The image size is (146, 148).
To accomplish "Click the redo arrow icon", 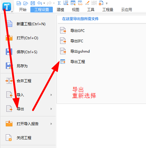I will pyautogui.click(x=49, y=3).
